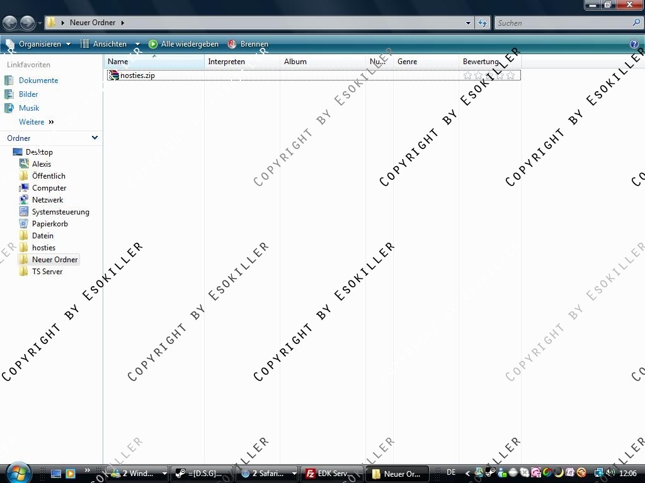Click the Neuer Ordner breadcrumb
The image size is (645, 483).
pyautogui.click(x=93, y=23)
